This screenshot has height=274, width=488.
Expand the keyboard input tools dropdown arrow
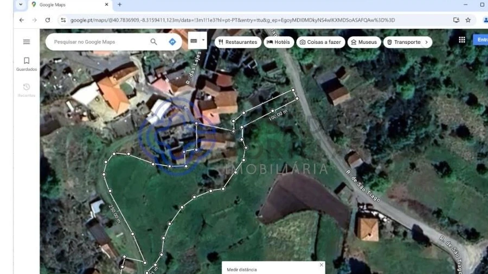click(x=203, y=40)
